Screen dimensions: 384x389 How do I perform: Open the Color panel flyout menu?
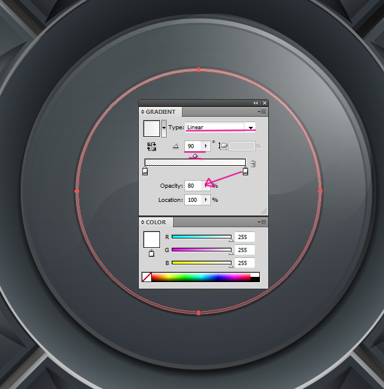(262, 222)
